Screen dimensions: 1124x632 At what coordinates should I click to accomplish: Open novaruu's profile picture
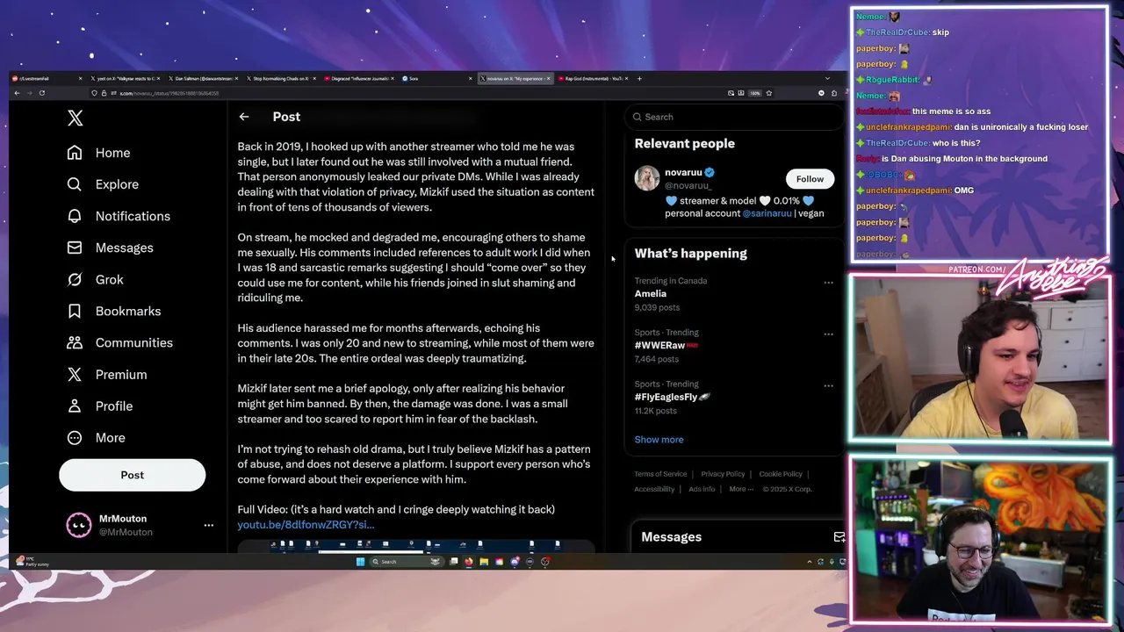647,178
